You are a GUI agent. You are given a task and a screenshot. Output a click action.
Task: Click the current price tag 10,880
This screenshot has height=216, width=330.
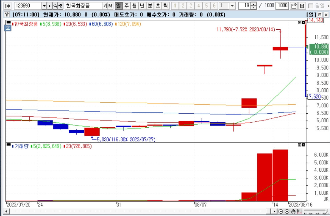(x=319, y=49)
